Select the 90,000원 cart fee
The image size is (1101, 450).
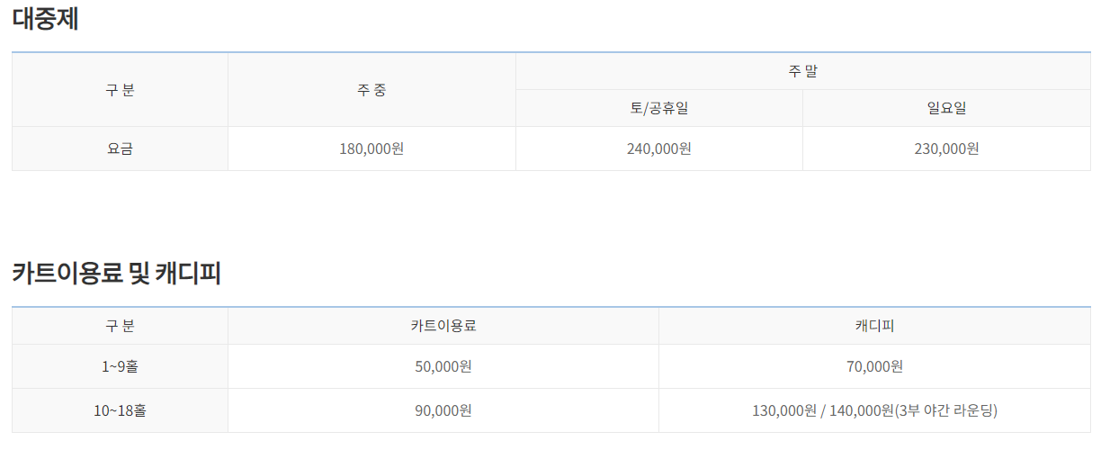(443, 410)
